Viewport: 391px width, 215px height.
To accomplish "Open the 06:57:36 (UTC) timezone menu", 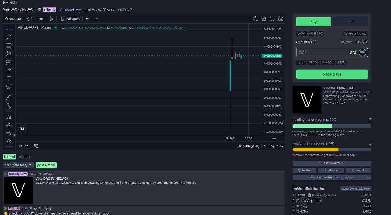I will point(248,146).
